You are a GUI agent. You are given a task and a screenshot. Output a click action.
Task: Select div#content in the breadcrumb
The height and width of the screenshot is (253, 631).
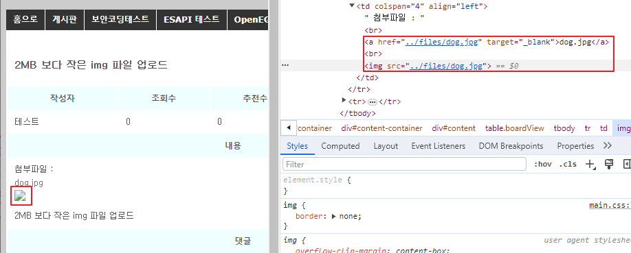454,128
